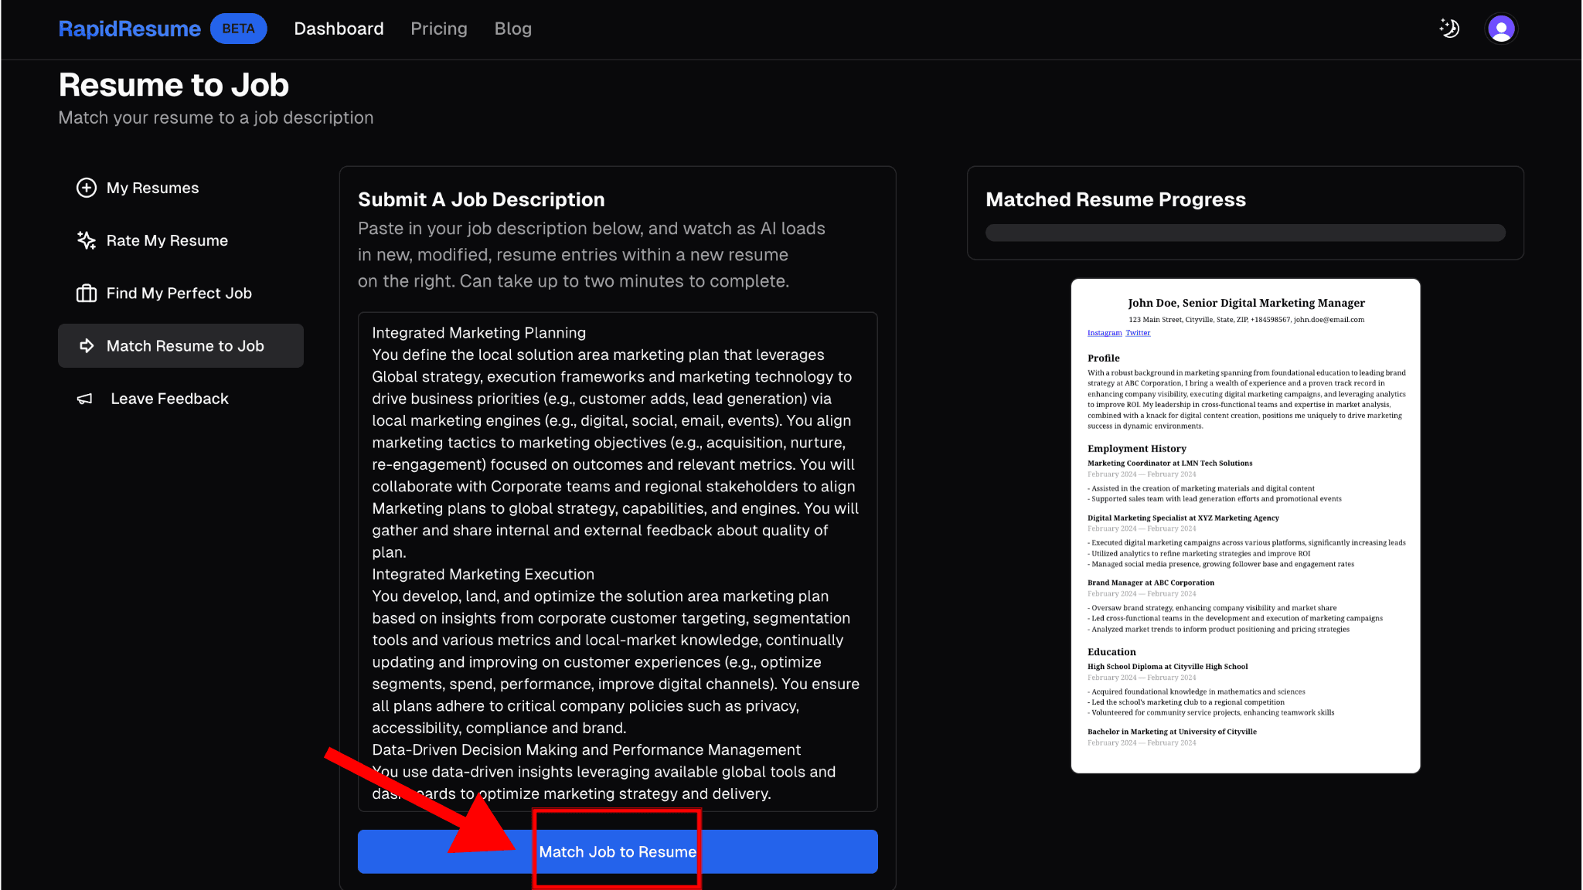1583x890 pixels.
Task: Follow the Twitter link in the resume
Action: click(1138, 333)
